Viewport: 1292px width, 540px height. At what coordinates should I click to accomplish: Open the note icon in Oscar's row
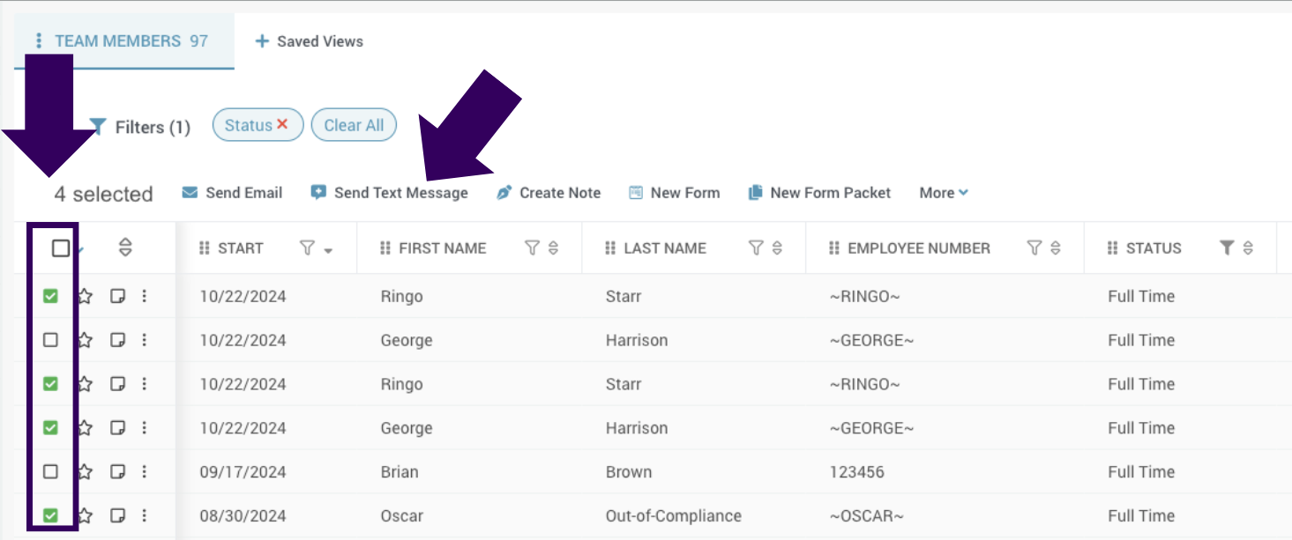[x=117, y=515]
